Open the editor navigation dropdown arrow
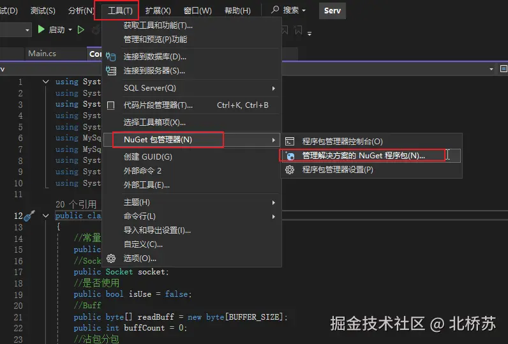 [x=491, y=69]
